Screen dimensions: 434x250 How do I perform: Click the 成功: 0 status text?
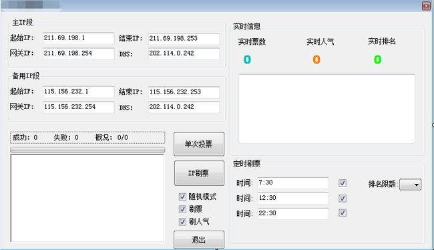25,138
